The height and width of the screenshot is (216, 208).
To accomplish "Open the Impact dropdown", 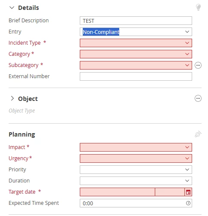I will tap(136, 147).
